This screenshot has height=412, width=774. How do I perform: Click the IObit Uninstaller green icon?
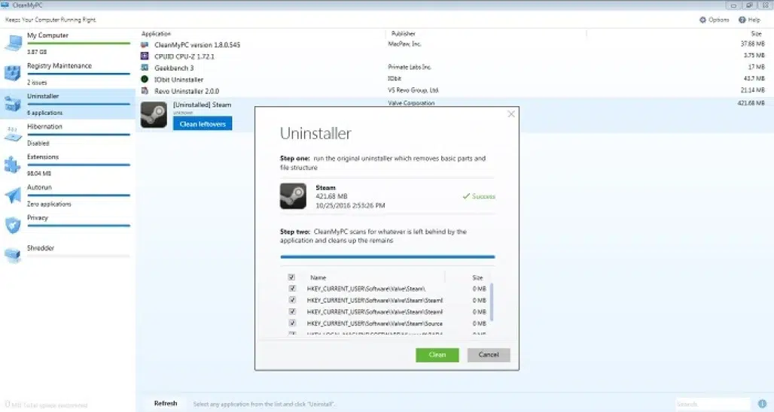coord(145,79)
